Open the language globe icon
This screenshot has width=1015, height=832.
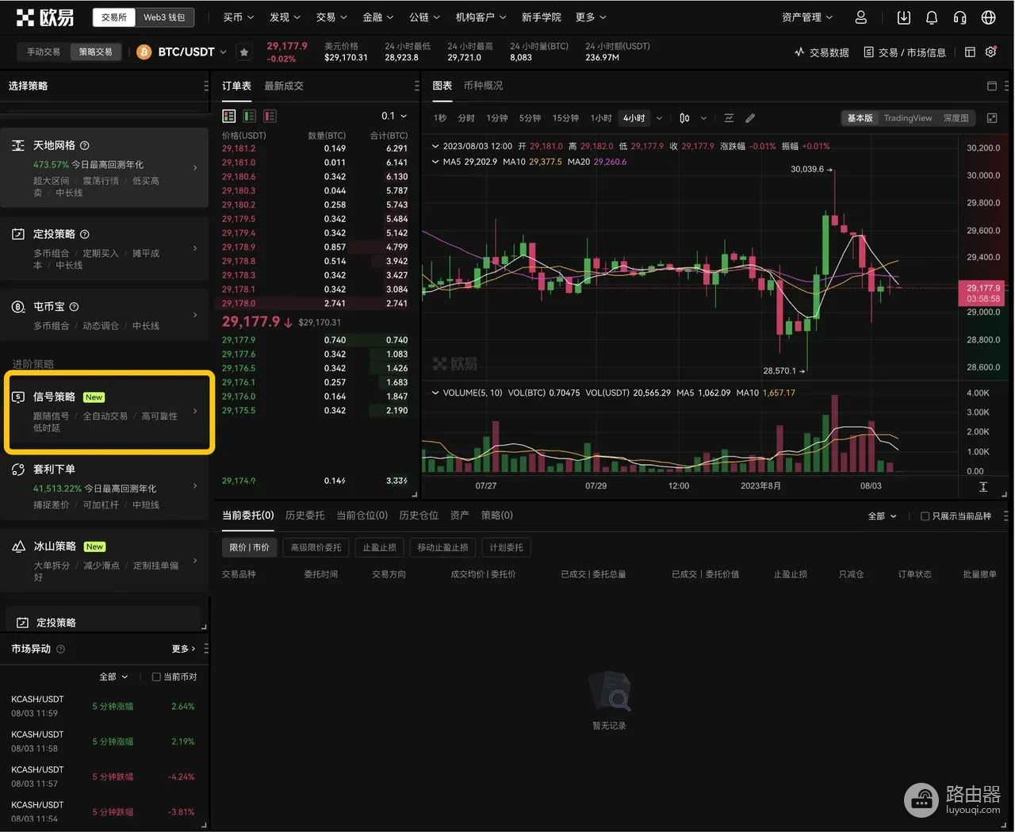988,17
